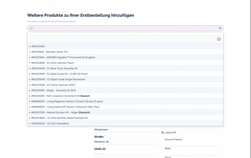Pick US 15ml Serenity Sleep Essential Oil
Image resolution: width=251 pixels, height=158 pixels.
[67, 118]
